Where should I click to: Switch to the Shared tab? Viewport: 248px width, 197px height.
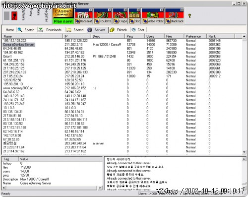[x=78, y=30]
